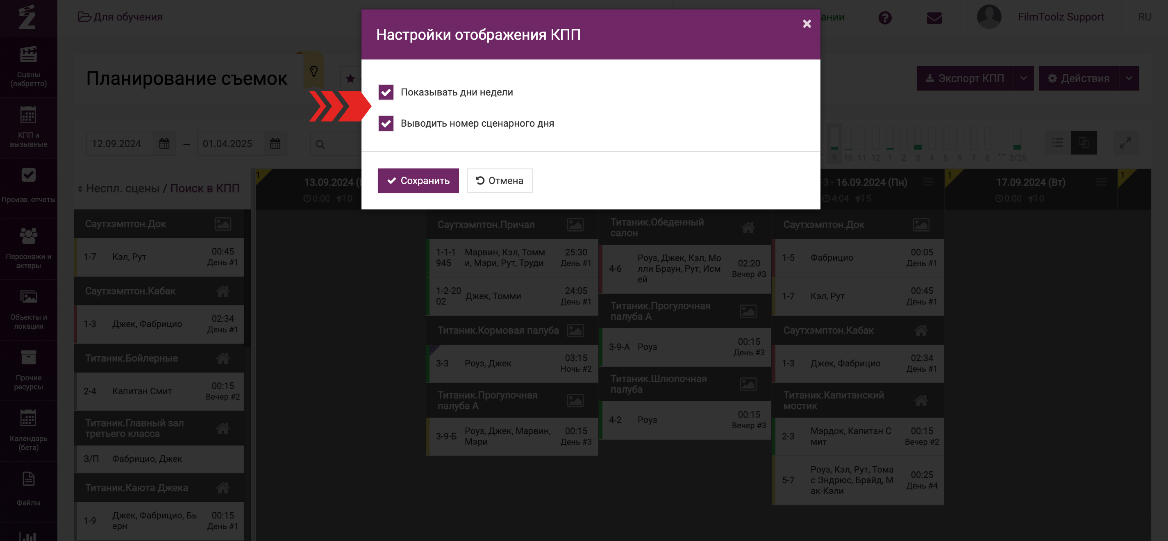Select scene 1-3 Джек, Фабрицио in left panel
The image size is (1168, 541).
pos(159,324)
